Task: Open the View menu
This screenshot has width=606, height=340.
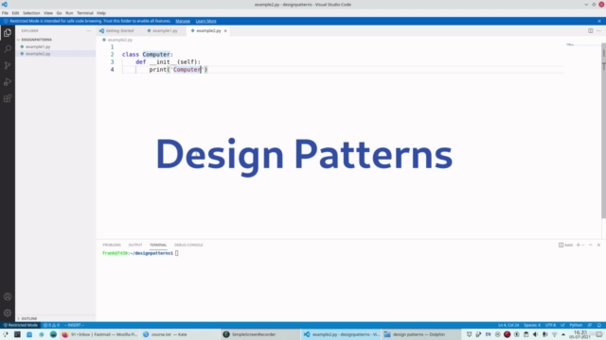Action: pos(48,12)
